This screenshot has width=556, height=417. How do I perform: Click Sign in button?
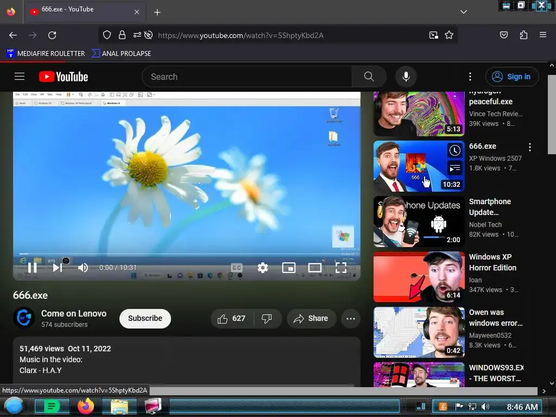(512, 77)
